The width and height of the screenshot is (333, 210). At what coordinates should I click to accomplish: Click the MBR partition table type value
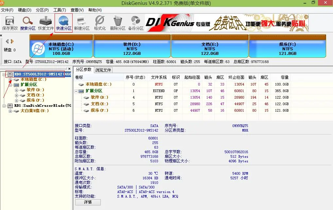click(245, 130)
